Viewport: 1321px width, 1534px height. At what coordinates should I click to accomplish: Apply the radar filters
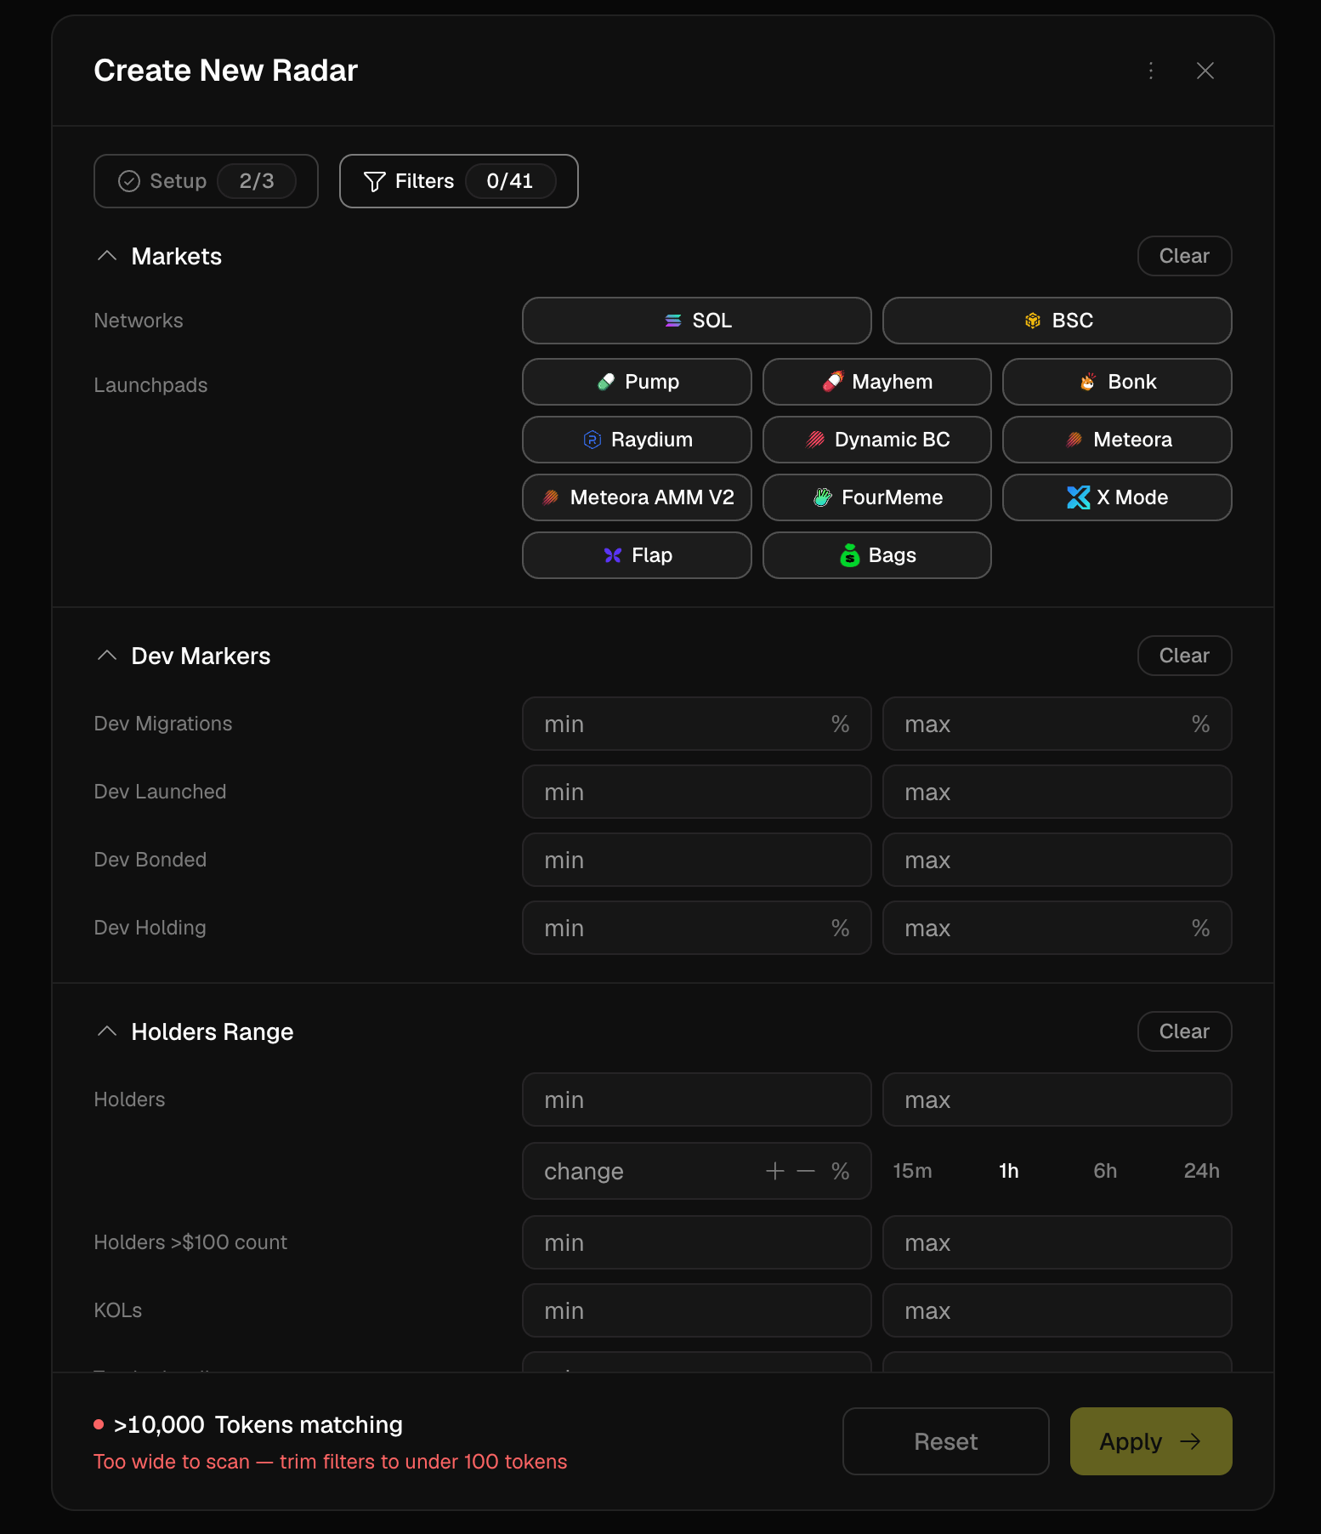tap(1151, 1441)
